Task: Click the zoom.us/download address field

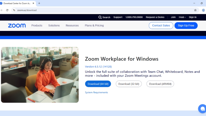Action: point(102,10)
